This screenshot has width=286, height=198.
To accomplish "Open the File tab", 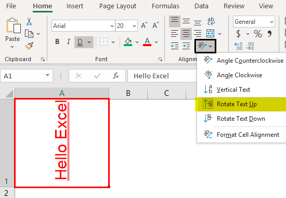I will [11, 6].
